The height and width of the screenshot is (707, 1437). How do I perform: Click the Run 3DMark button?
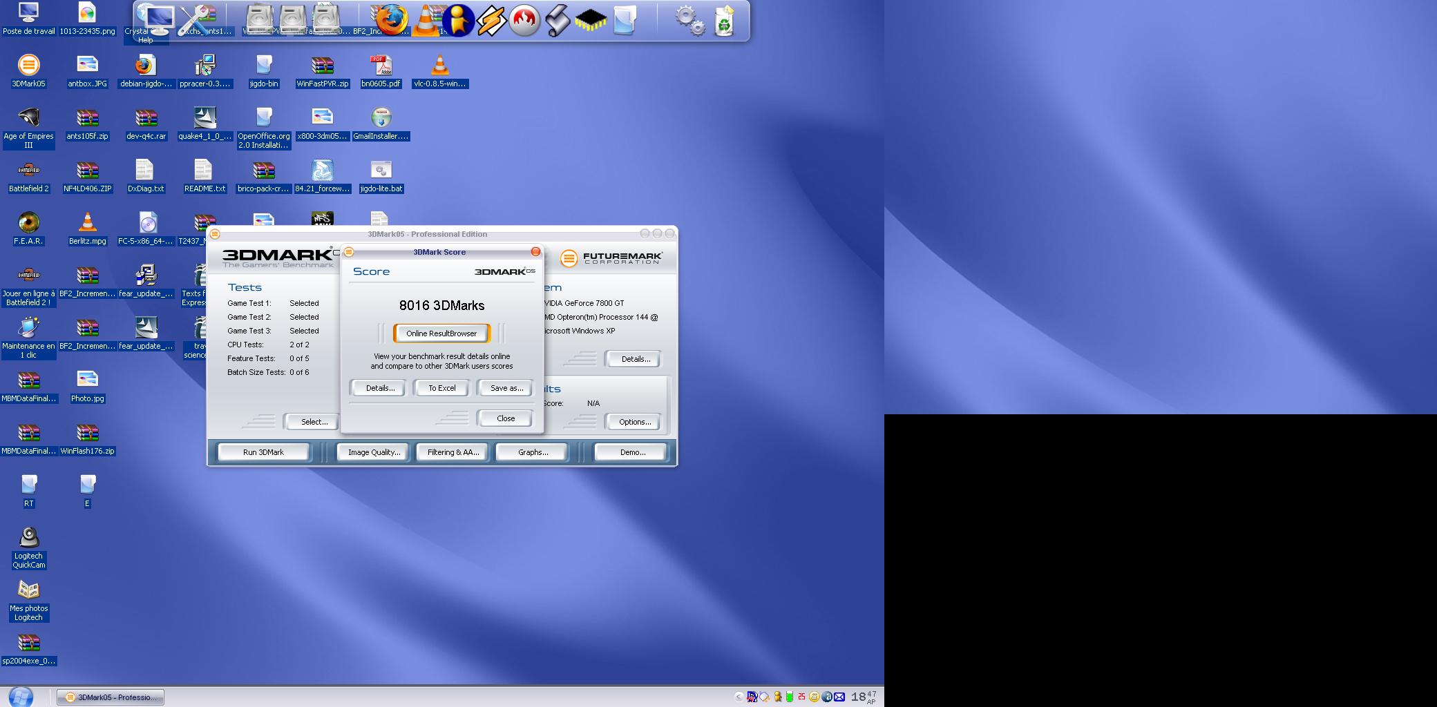coord(263,452)
